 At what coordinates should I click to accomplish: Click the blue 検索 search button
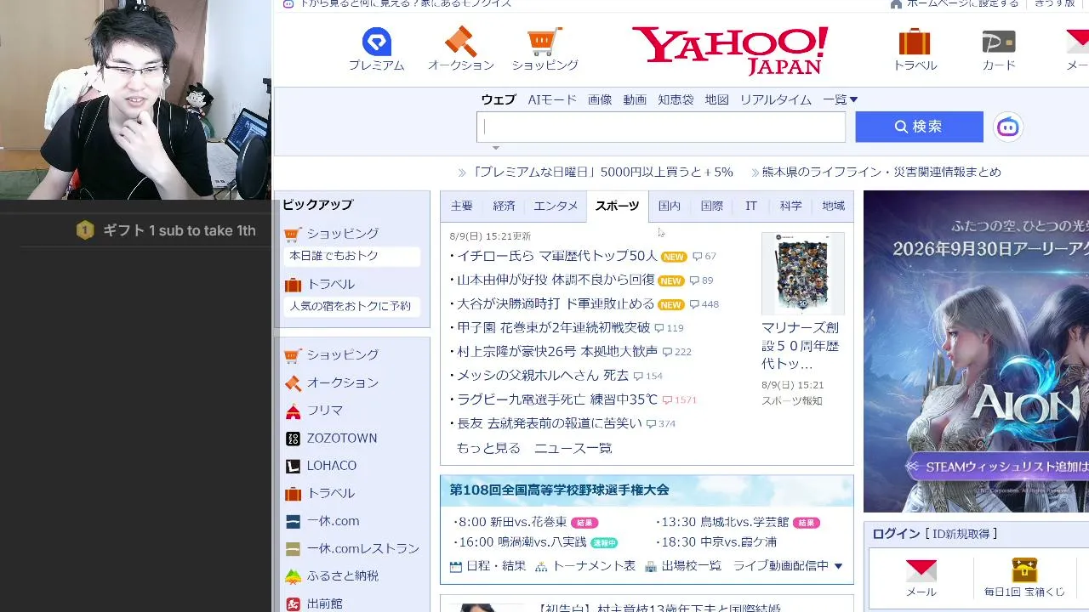[919, 127]
